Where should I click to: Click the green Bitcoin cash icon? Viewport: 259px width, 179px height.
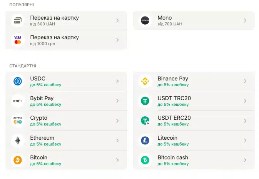(x=145, y=160)
